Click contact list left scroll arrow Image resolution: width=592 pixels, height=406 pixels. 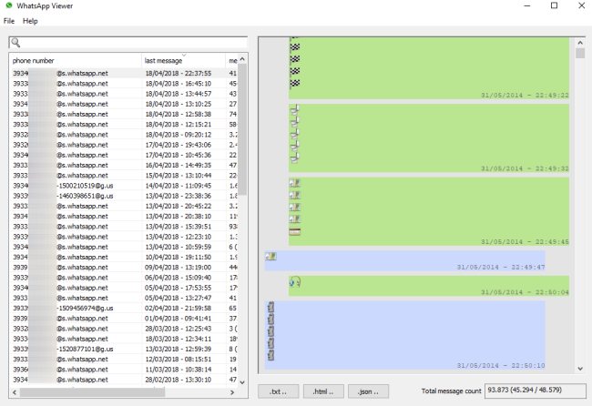[15, 392]
